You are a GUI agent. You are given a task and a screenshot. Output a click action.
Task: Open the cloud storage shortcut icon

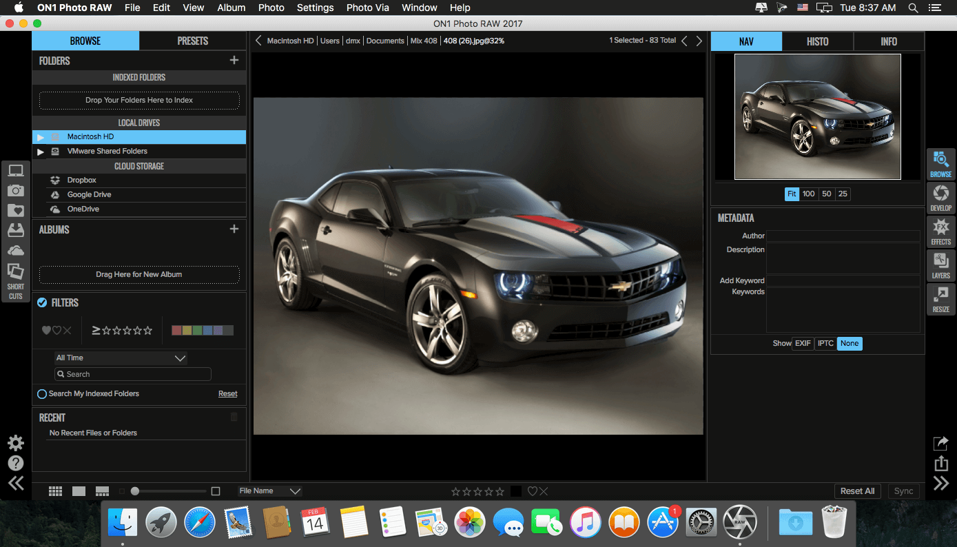pos(15,250)
